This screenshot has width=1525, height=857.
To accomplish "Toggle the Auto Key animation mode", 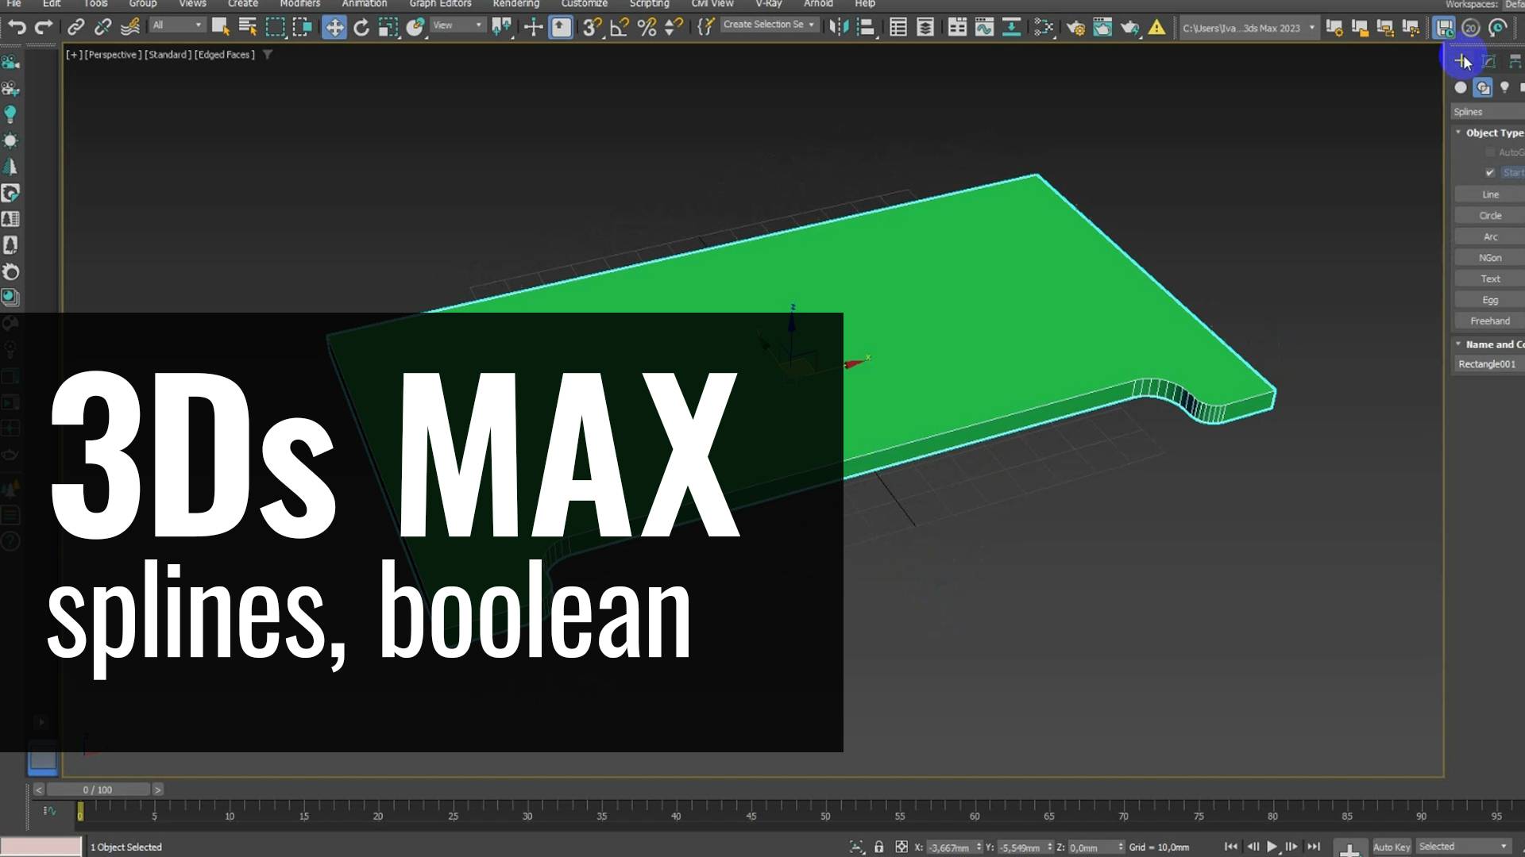I will (x=1392, y=847).
